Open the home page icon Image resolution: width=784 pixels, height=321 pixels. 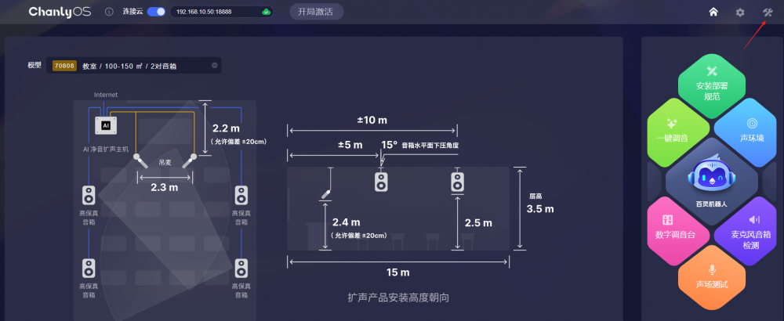tap(713, 12)
